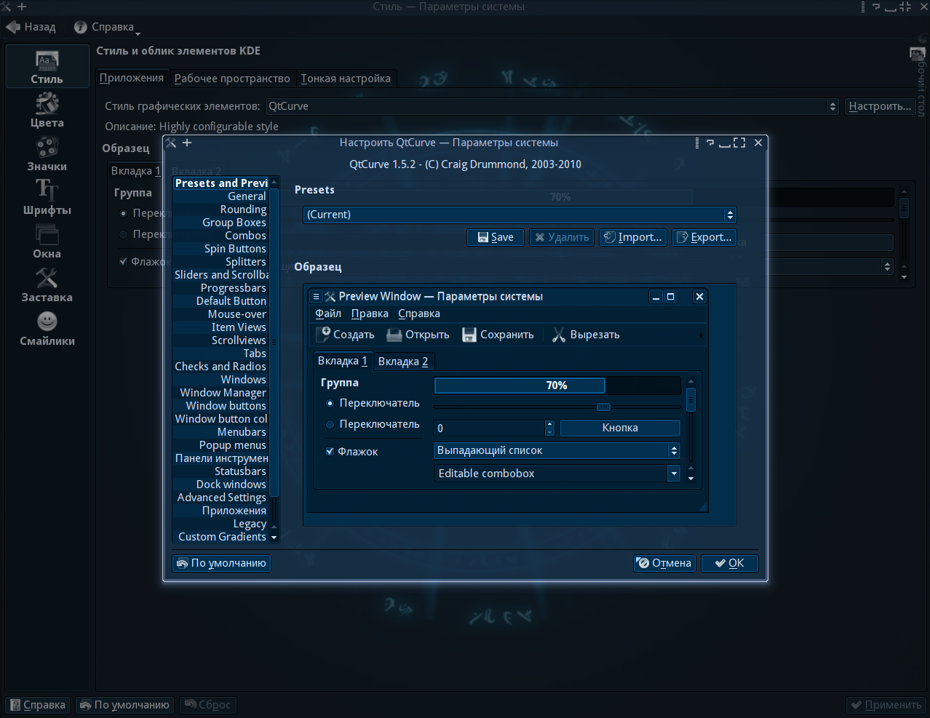Select Вкладка 2 tab in preview
930x718 pixels.
tap(403, 362)
